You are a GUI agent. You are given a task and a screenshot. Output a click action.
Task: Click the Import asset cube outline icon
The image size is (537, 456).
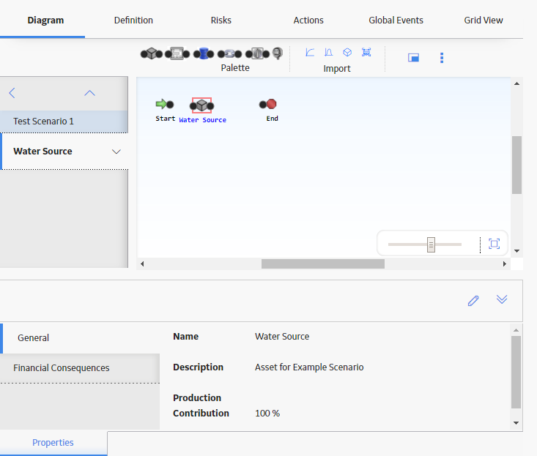pyautogui.click(x=347, y=53)
